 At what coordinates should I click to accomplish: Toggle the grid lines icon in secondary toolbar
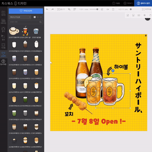coord(144,15)
